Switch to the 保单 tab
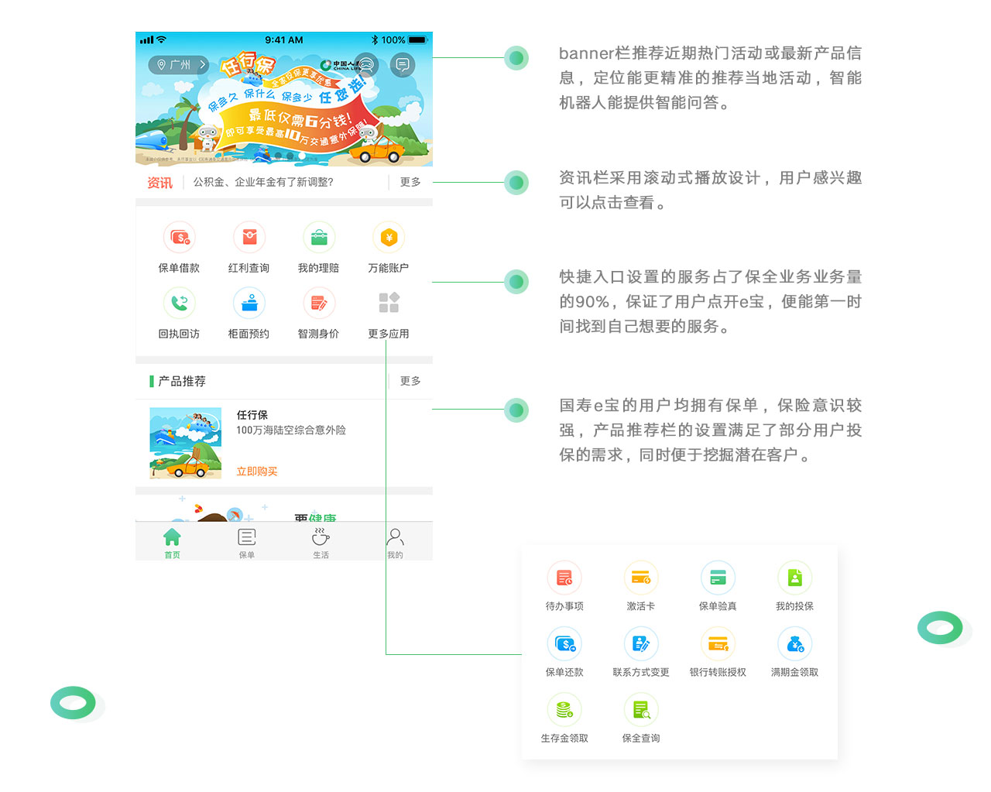 pos(246,540)
